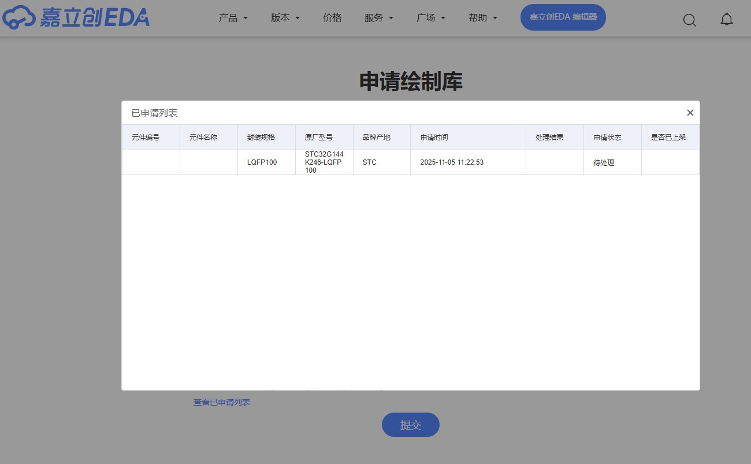Click the STC brand cell
Viewport: 751px width, 464px height.
pyautogui.click(x=369, y=162)
